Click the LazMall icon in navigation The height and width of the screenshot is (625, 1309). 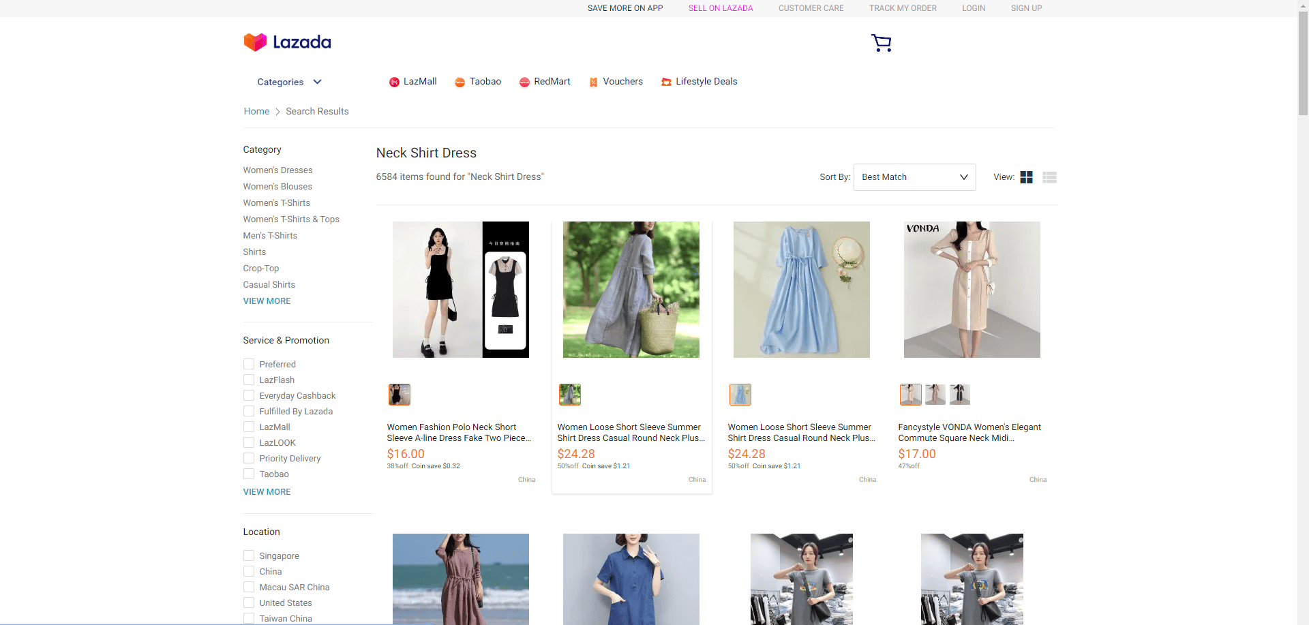(x=394, y=82)
